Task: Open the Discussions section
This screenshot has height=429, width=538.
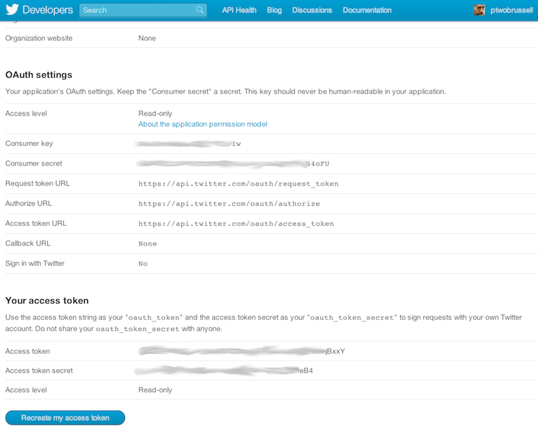Action: 311,10
